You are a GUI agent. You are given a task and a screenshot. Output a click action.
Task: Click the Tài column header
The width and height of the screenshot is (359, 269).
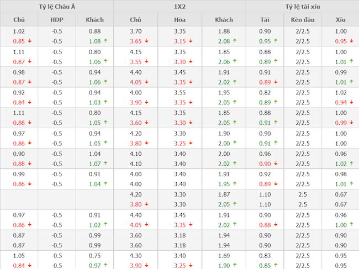[x=265, y=20]
